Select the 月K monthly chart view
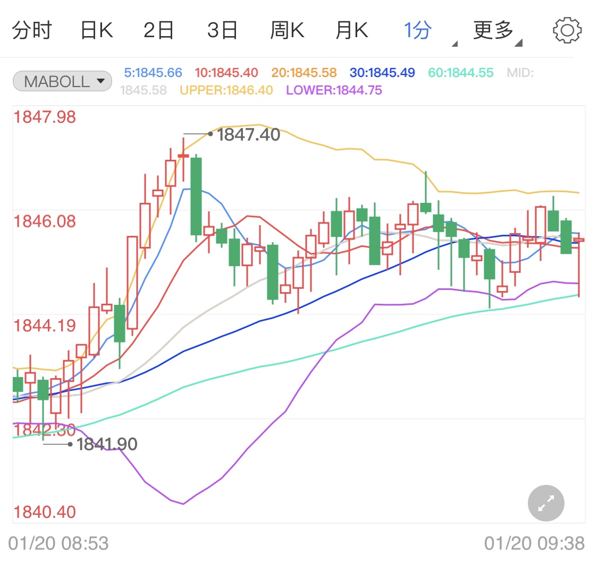This screenshot has width=598, height=564. (x=351, y=30)
